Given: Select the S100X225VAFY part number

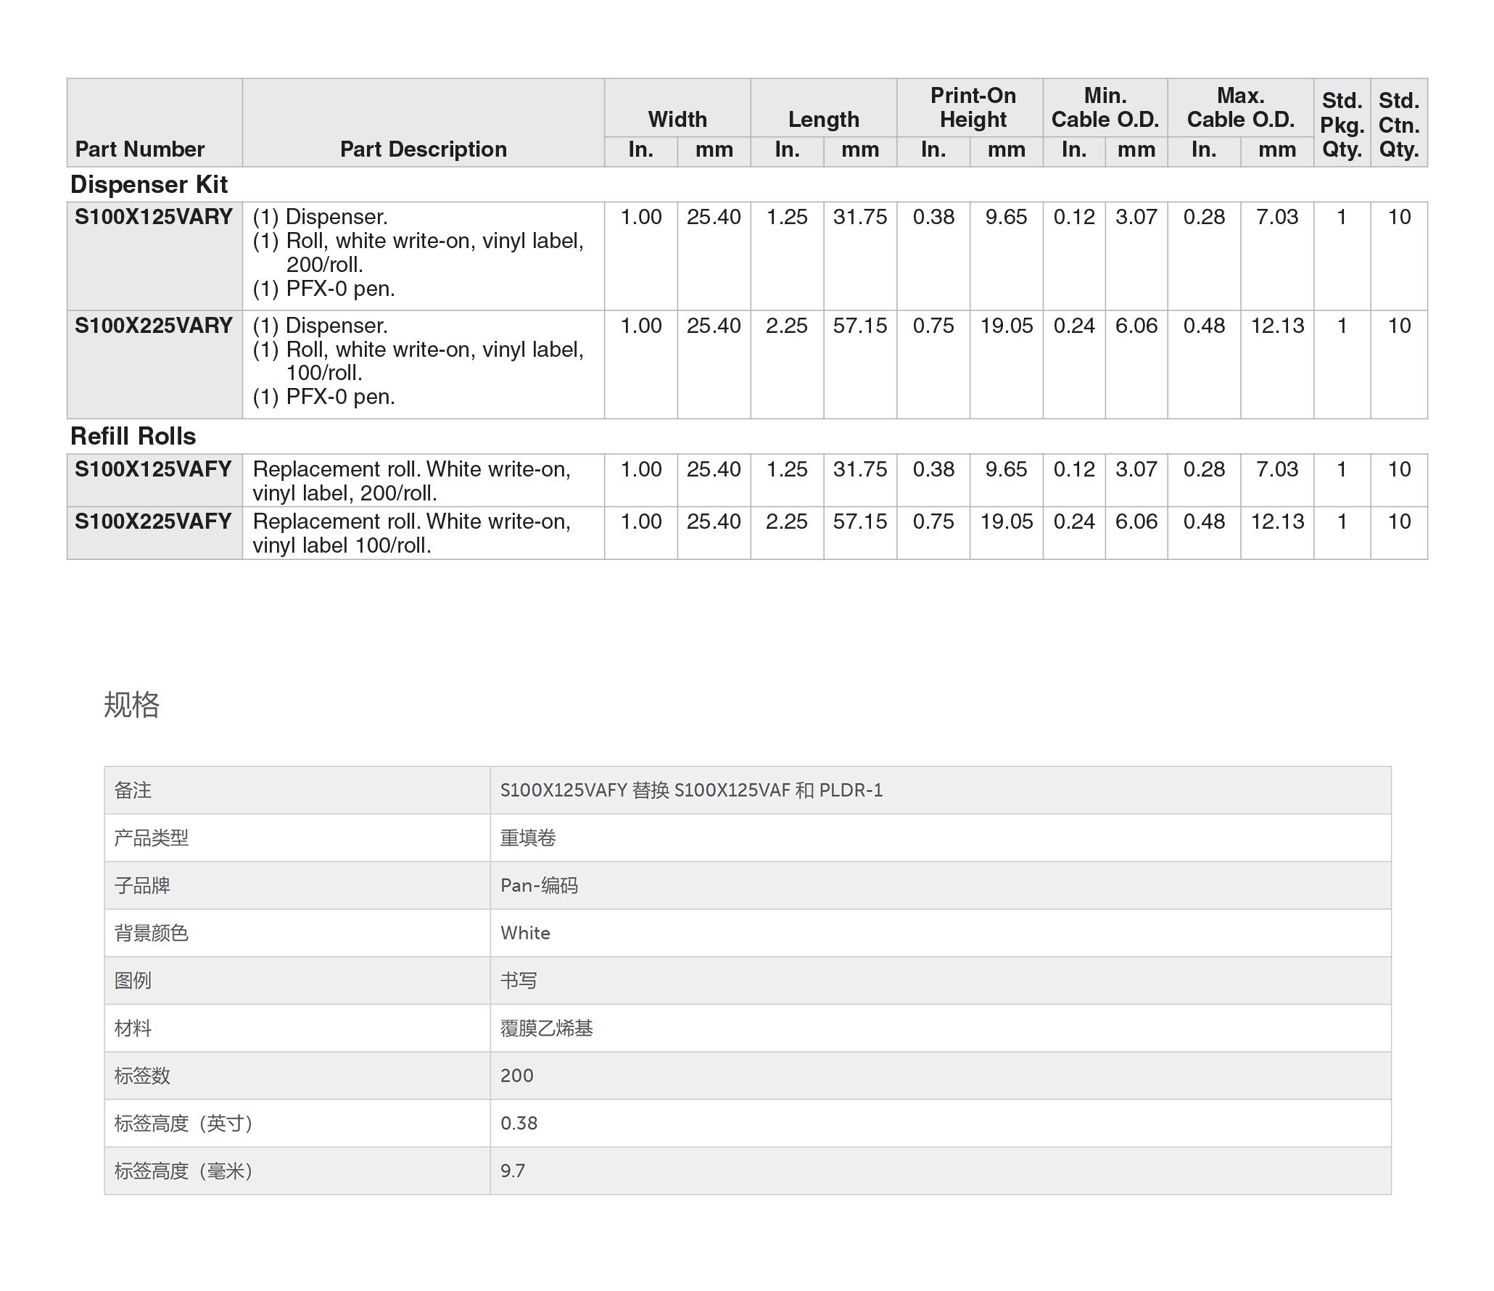Looking at the screenshot, I should pyautogui.click(x=153, y=521).
